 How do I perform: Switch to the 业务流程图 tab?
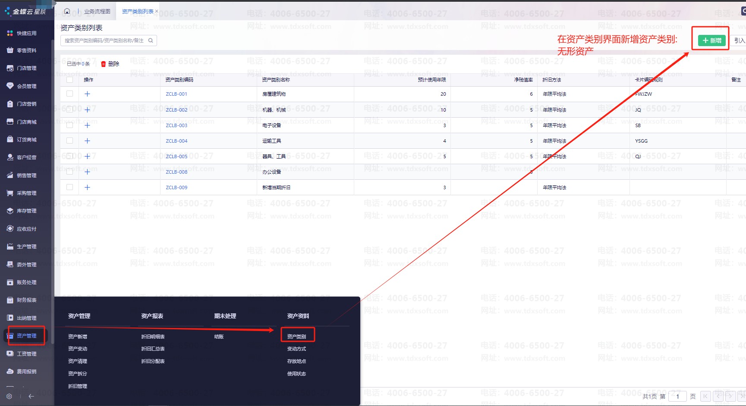point(97,12)
